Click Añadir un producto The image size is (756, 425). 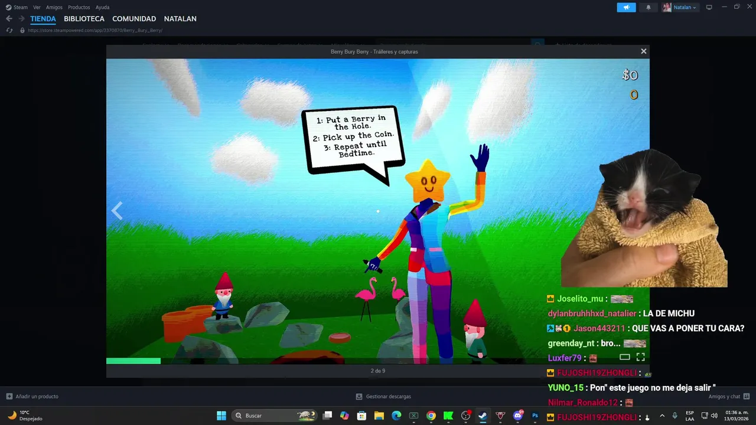tap(32, 397)
